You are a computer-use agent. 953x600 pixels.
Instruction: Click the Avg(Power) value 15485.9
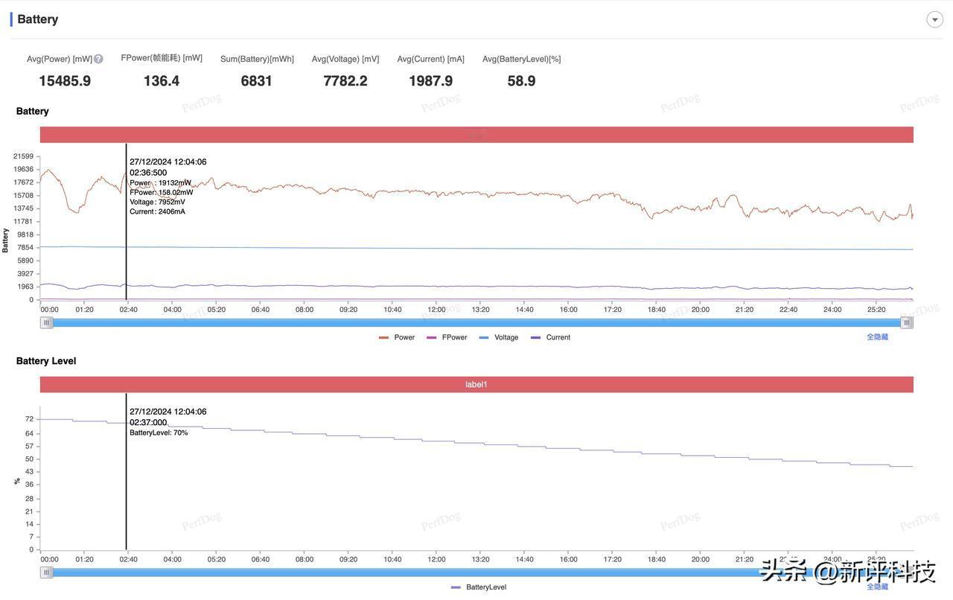coord(65,80)
